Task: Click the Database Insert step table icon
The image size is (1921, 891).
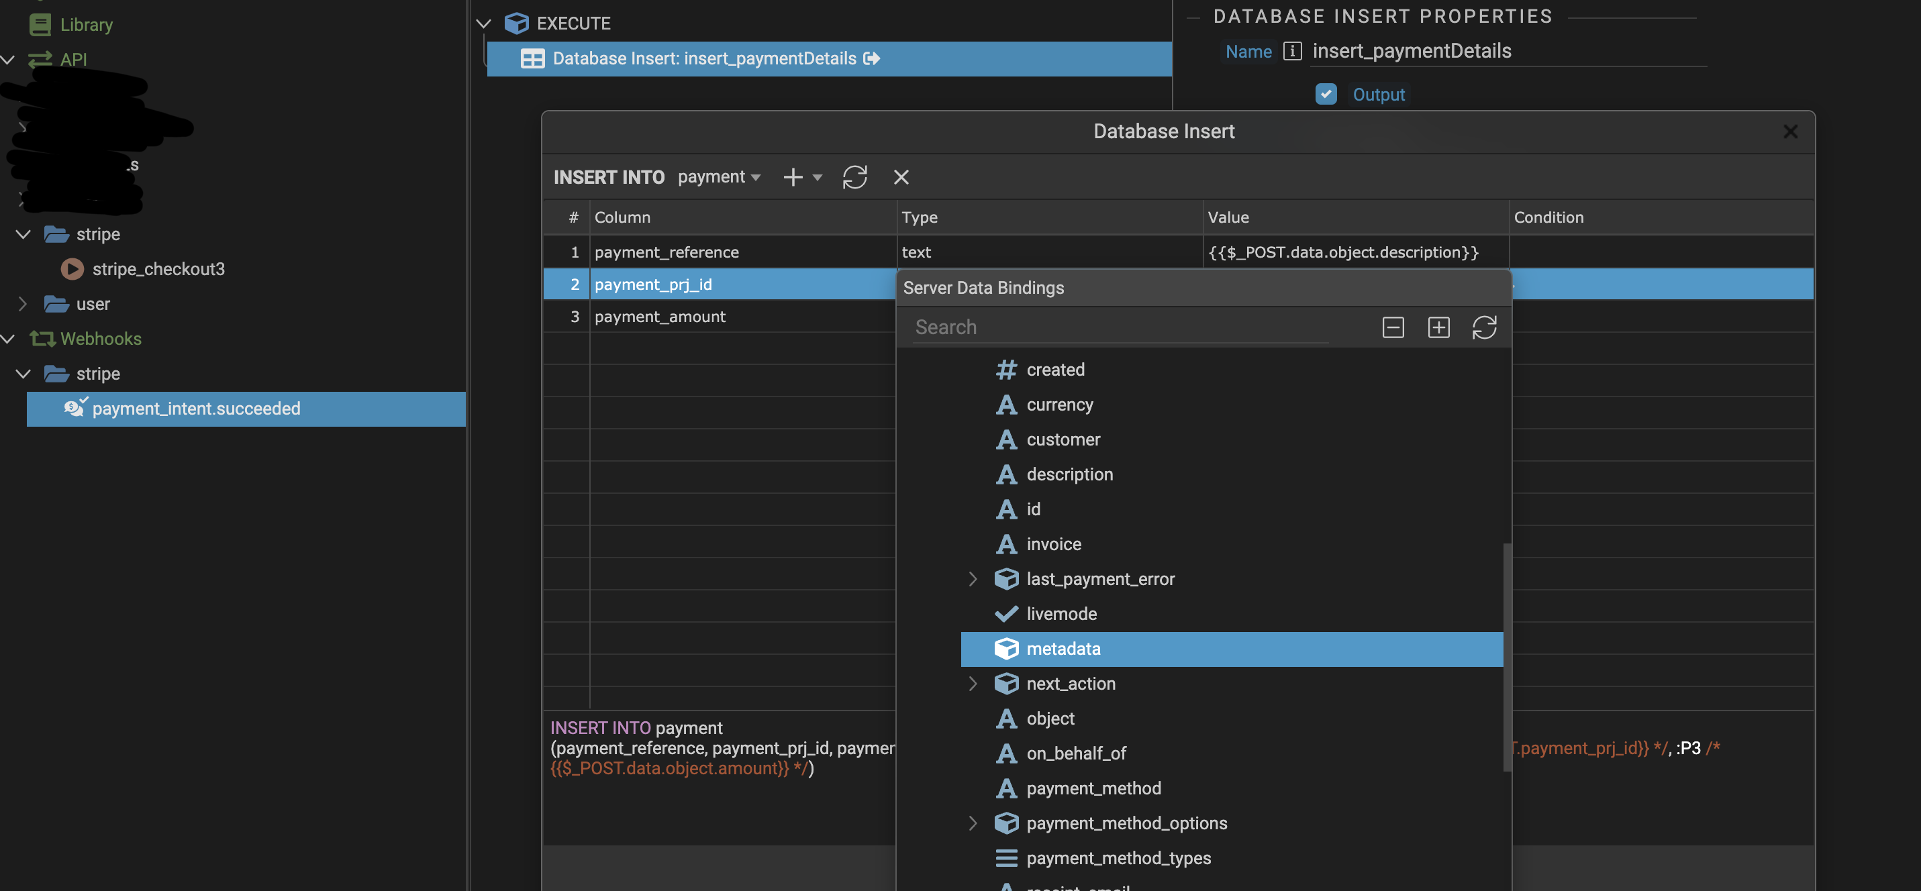Action: (532, 58)
